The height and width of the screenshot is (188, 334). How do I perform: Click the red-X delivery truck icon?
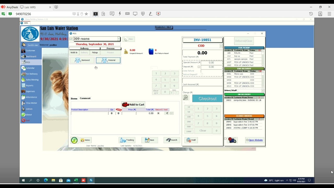click(232, 140)
